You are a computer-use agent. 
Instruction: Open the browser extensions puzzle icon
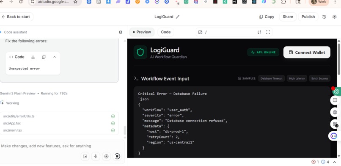283,2
